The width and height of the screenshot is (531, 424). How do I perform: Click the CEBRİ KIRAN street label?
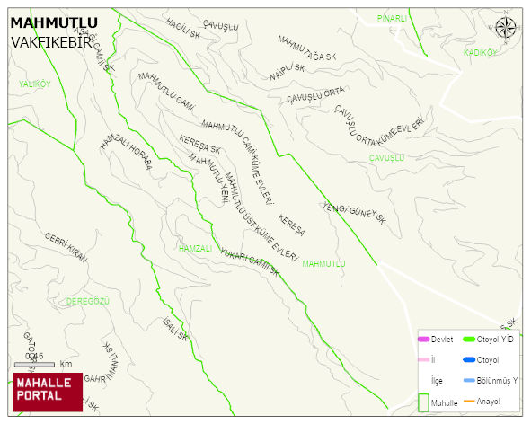[x=66, y=247]
